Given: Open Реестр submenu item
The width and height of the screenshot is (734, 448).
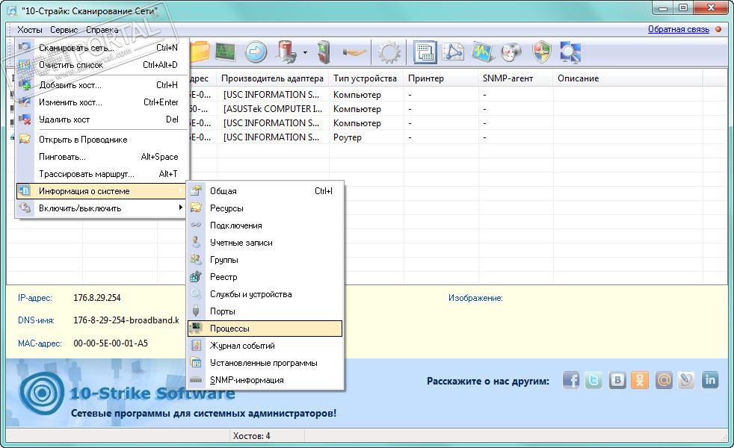Looking at the screenshot, I should click(265, 277).
